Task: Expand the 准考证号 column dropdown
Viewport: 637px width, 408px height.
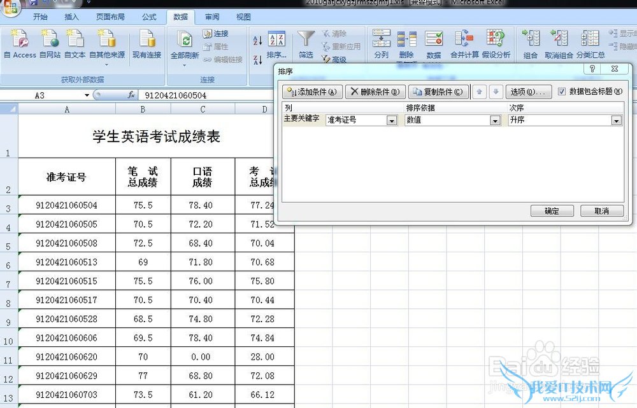Action: (392, 121)
